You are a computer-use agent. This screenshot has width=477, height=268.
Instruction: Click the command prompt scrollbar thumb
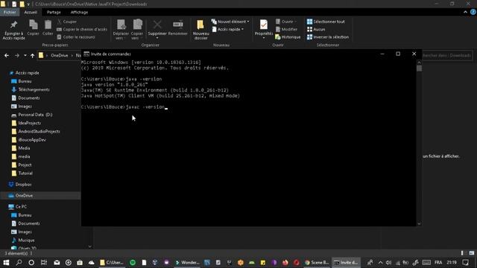click(x=419, y=68)
